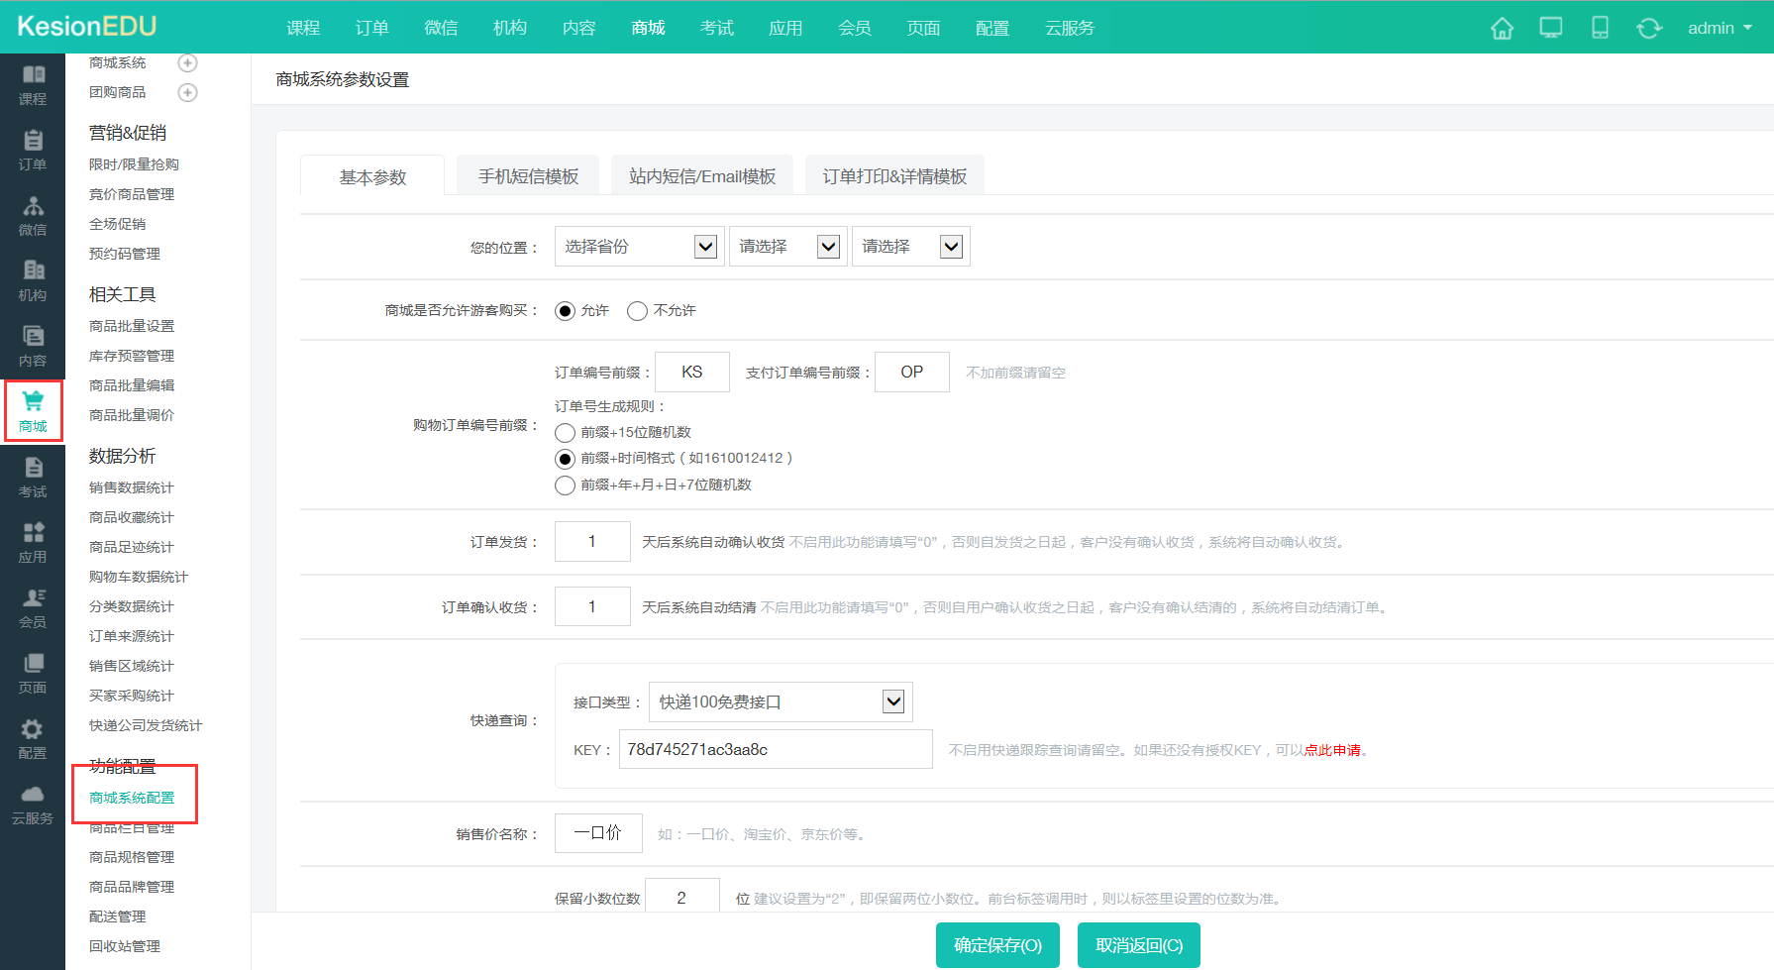The image size is (1774, 970).
Task: Select 不允许 for guest purchasing
Action: click(638, 311)
